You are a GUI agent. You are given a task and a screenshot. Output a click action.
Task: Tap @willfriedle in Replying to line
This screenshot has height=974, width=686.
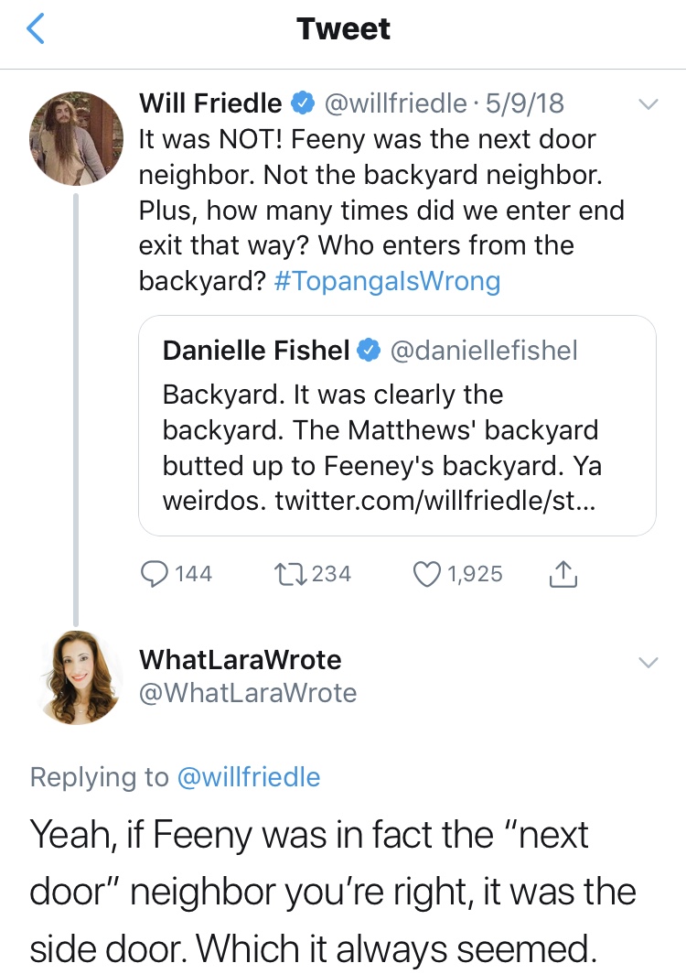[x=248, y=777]
